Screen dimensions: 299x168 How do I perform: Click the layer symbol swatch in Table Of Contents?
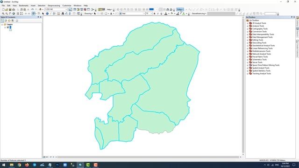coord(10,30)
